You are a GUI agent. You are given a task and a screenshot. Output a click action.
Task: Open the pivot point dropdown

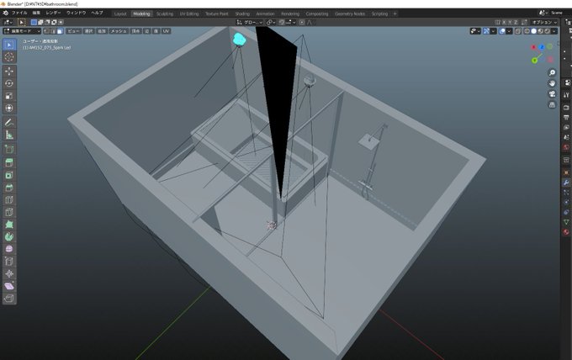coord(270,22)
